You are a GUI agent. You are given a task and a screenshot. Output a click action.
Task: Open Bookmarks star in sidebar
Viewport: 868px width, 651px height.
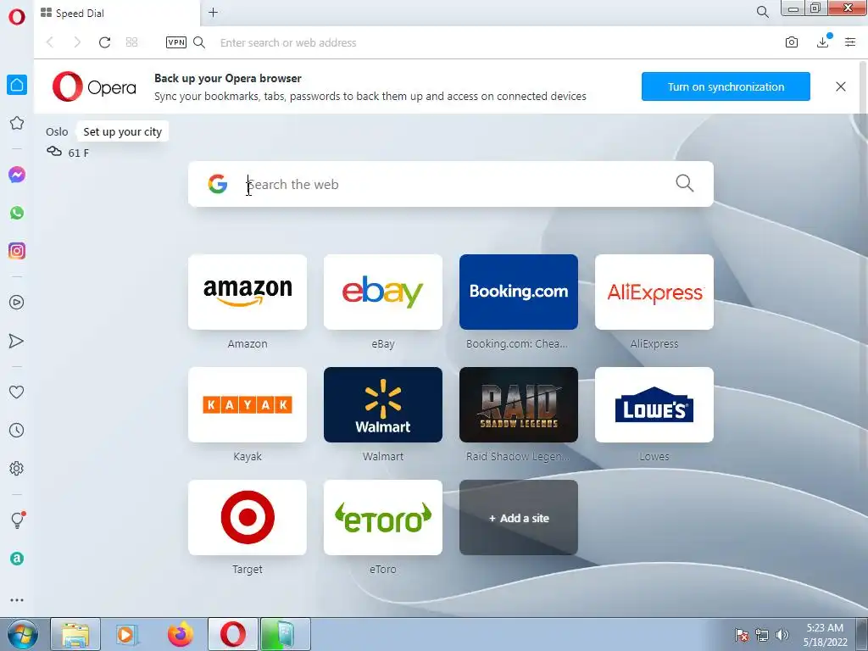[17, 123]
